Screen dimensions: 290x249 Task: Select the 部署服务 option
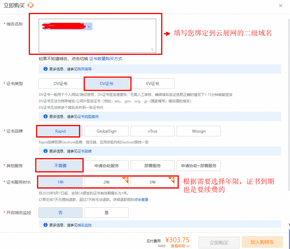tap(153, 166)
